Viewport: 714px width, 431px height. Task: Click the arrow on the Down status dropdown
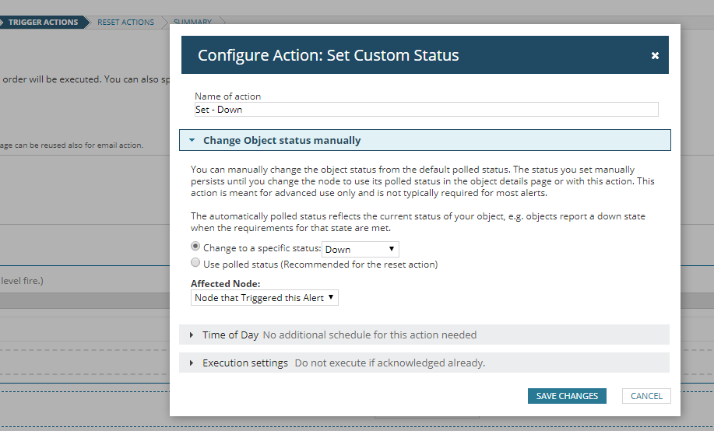pos(392,250)
